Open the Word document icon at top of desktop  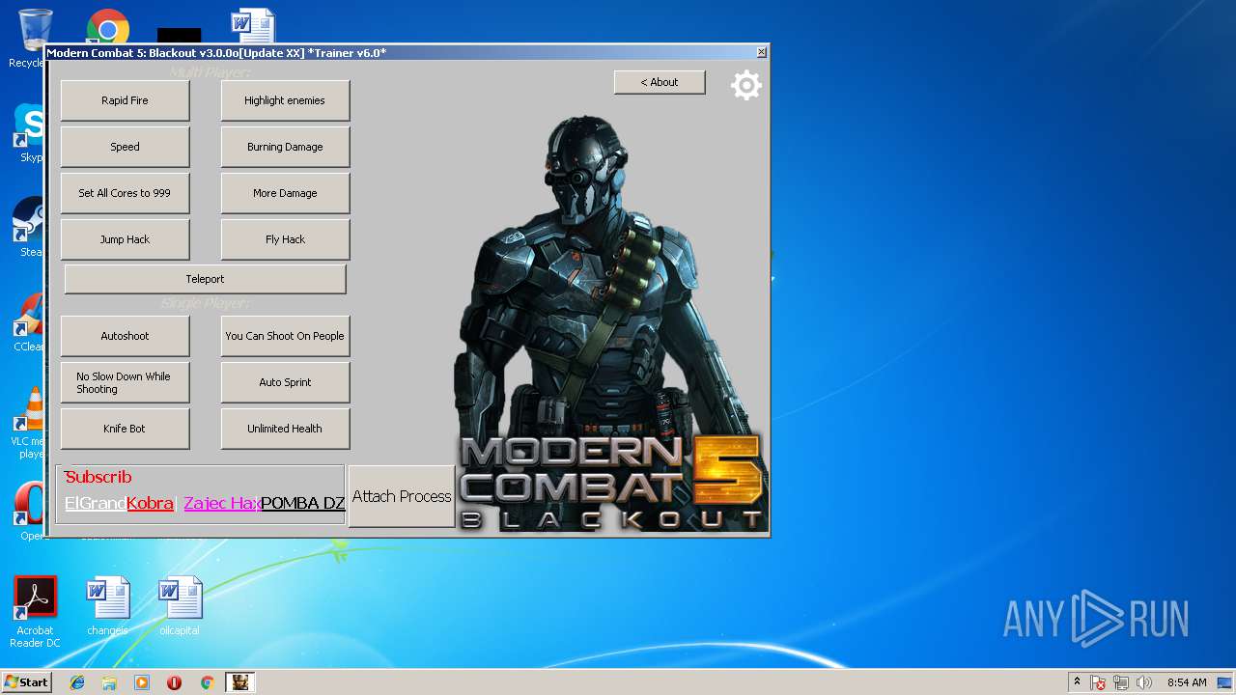click(x=253, y=27)
